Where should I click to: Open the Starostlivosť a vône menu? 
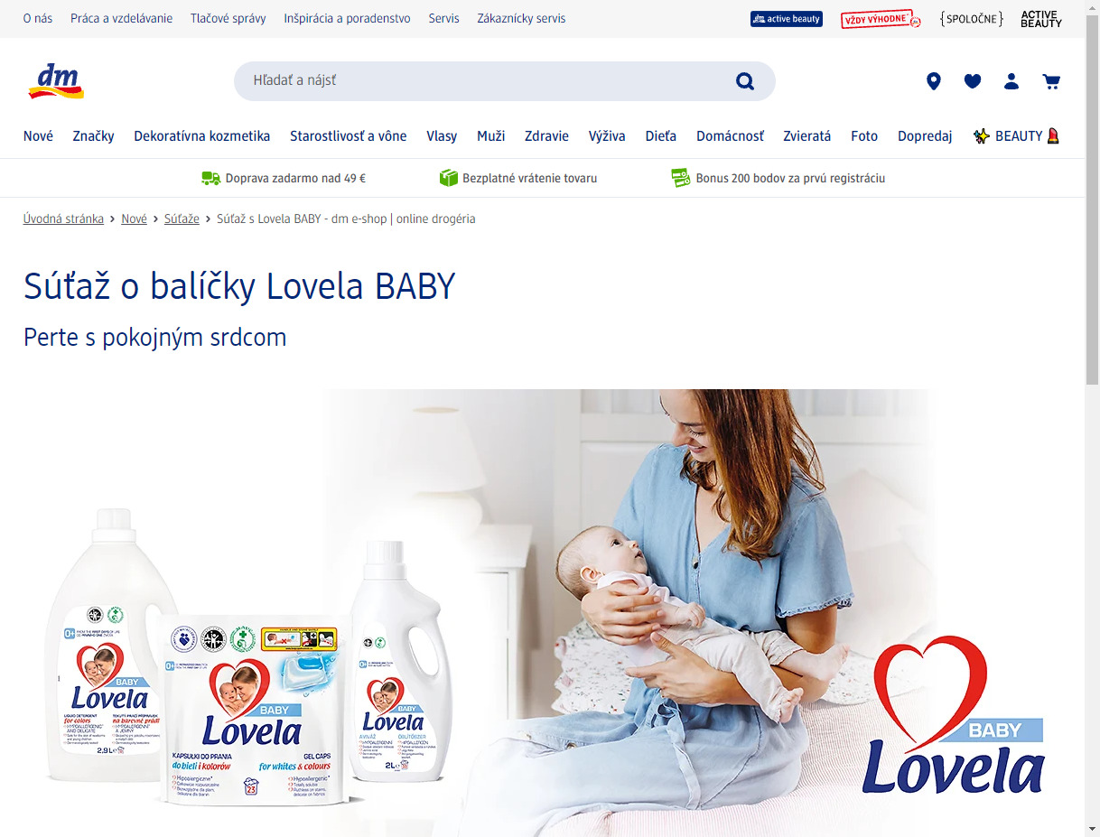(349, 136)
